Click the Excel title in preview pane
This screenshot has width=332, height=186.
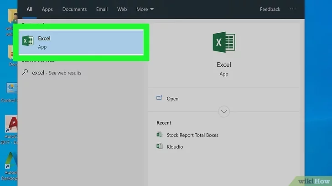pyautogui.click(x=224, y=65)
